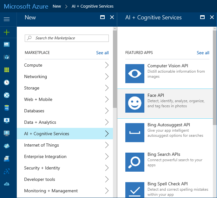Expand the Web + Mobile chevron

pos(107,99)
